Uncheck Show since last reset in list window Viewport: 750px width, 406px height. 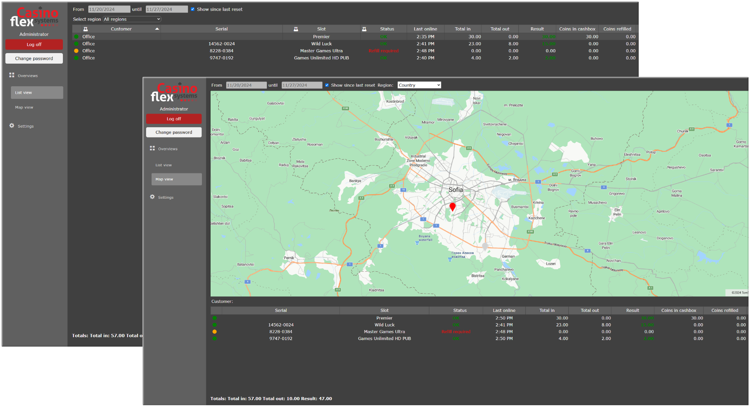pyautogui.click(x=193, y=9)
